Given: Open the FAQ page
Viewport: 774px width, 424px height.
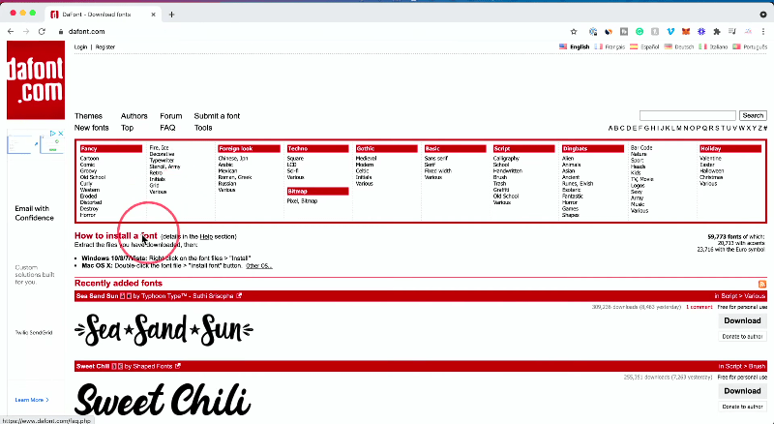Looking at the screenshot, I should [167, 128].
